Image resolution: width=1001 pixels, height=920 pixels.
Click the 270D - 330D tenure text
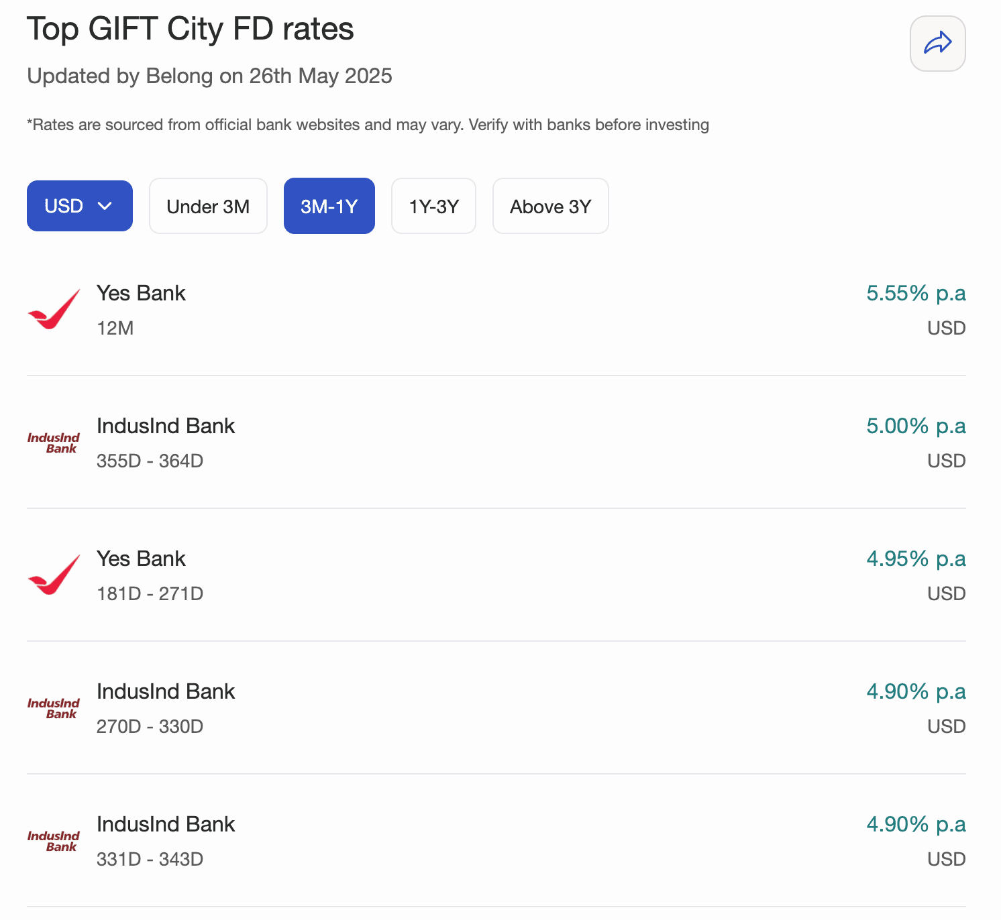tap(150, 726)
